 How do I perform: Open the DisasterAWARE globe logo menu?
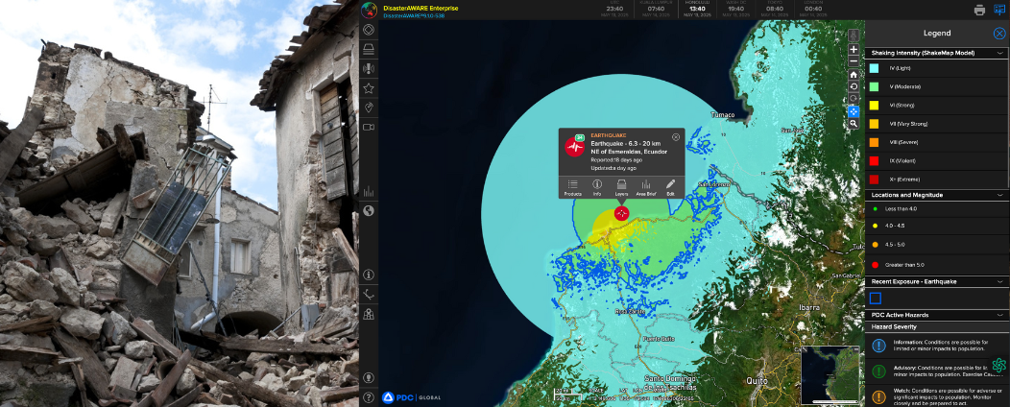tap(369, 10)
